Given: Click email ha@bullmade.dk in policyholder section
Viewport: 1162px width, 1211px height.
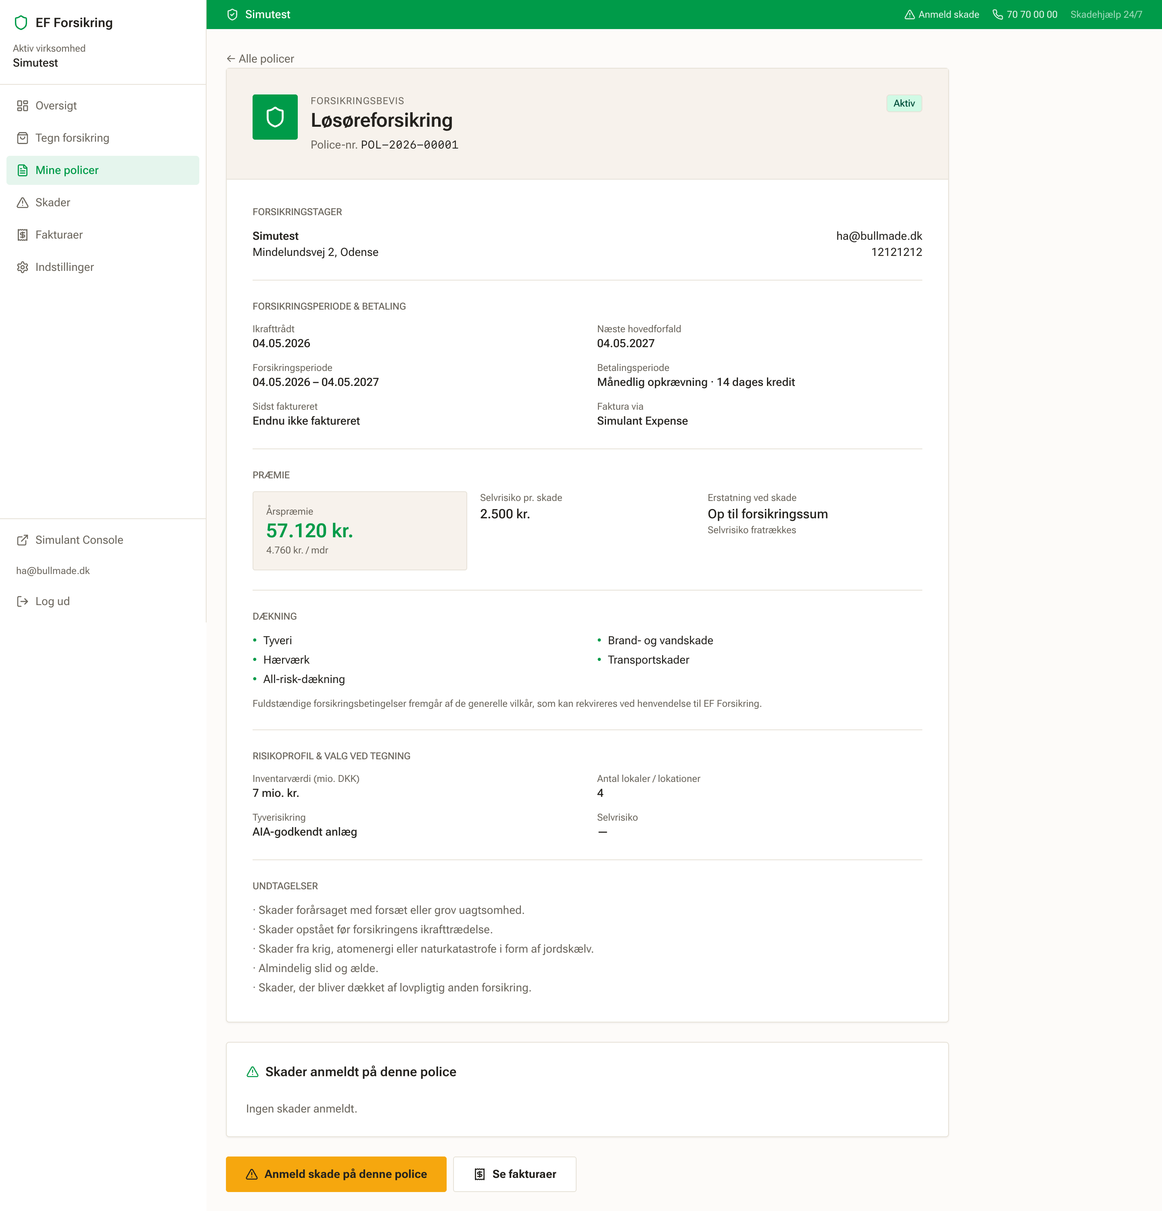Looking at the screenshot, I should tap(879, 236).
